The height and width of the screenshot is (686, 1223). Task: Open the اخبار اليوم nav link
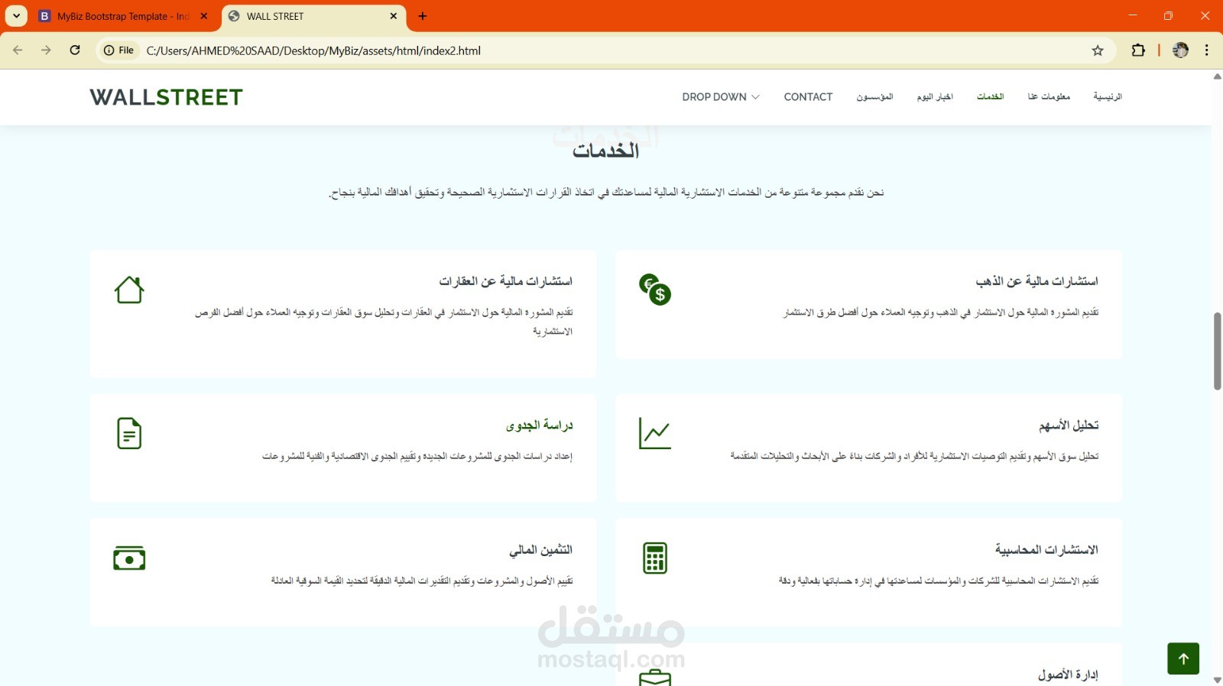[x=935, y=97]
